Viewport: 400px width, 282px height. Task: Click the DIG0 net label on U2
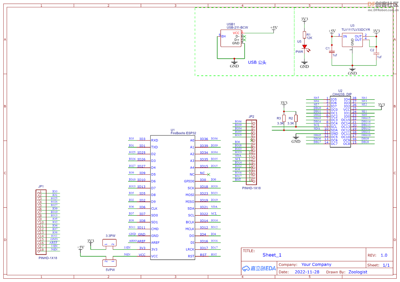coord(317,108)
